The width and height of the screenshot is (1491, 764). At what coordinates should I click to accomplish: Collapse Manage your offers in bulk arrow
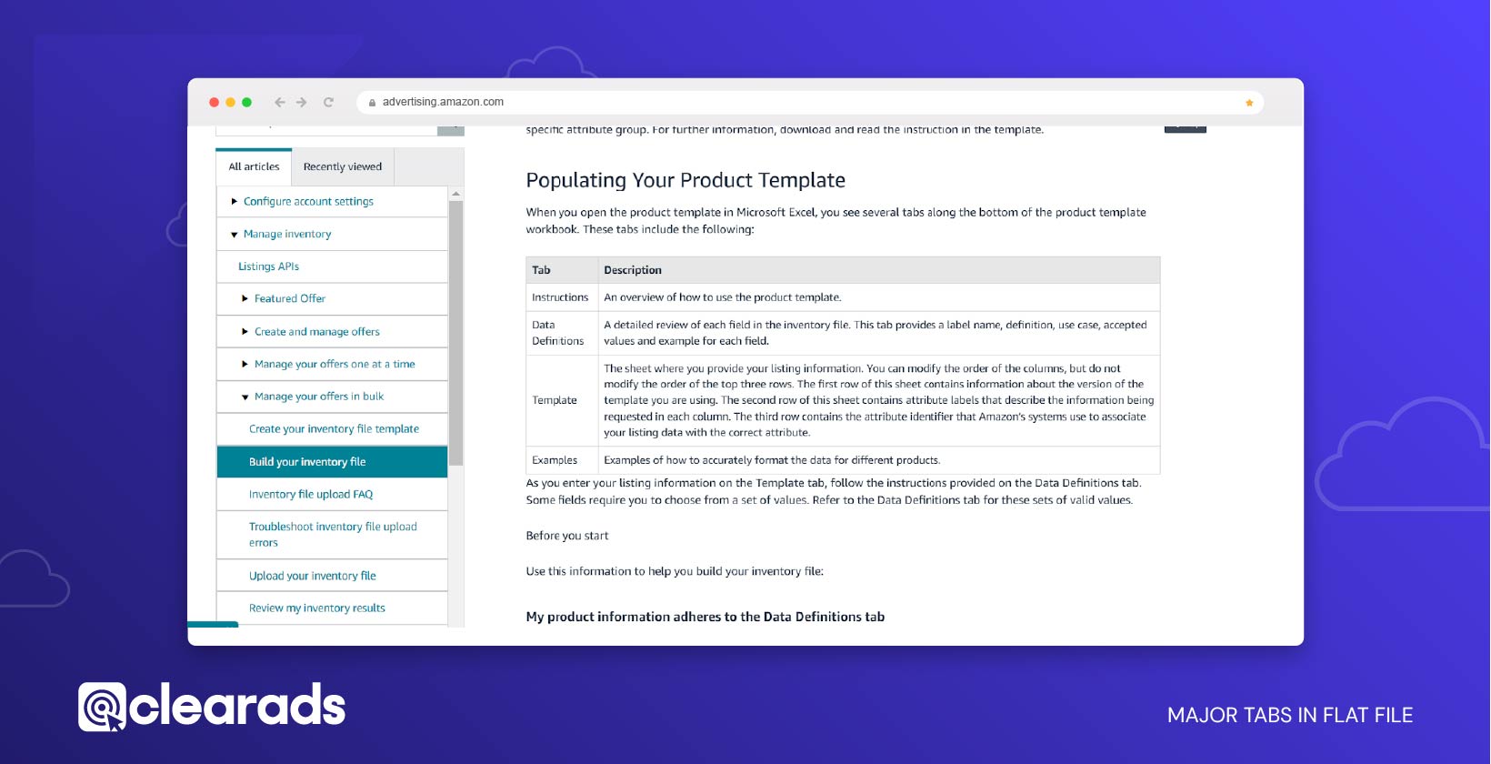click(245, 397)
